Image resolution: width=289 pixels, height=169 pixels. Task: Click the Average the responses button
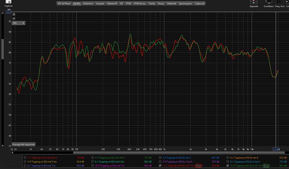pos(24,144)
